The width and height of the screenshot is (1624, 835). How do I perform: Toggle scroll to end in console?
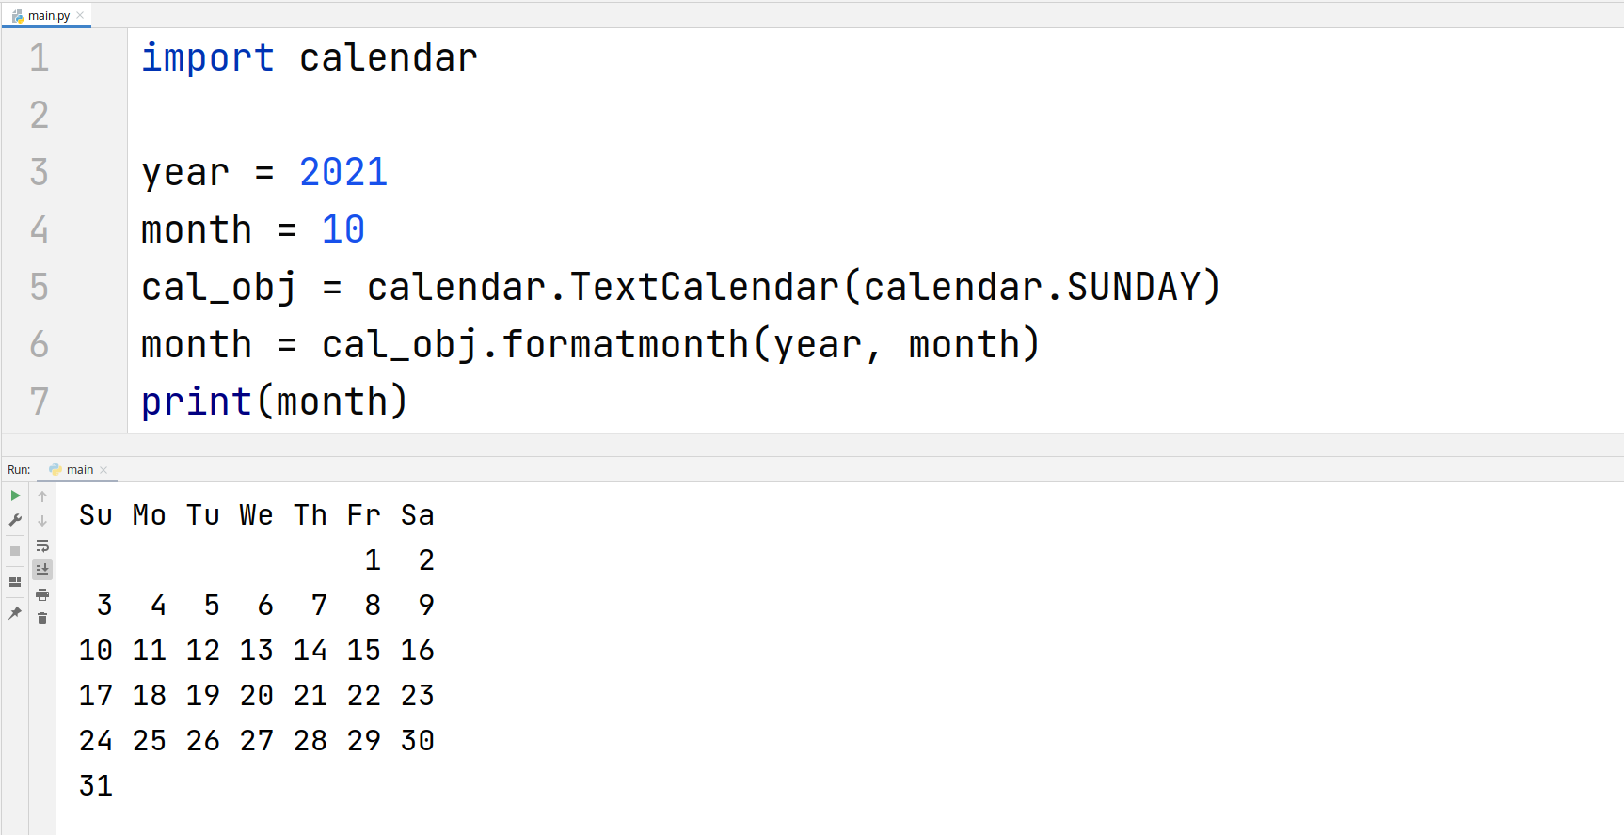[42, 569]
